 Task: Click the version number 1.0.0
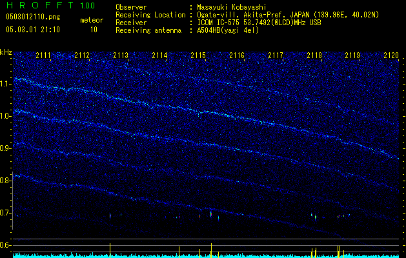coord(88,5)
